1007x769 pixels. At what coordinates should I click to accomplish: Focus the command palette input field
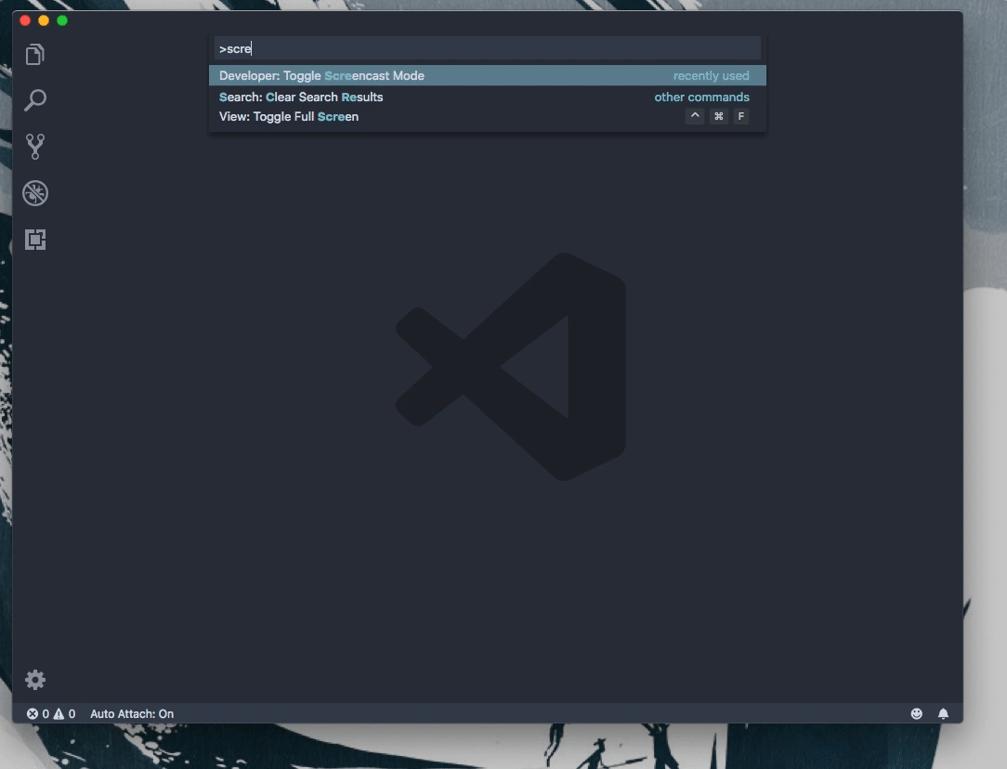(488, 49)
